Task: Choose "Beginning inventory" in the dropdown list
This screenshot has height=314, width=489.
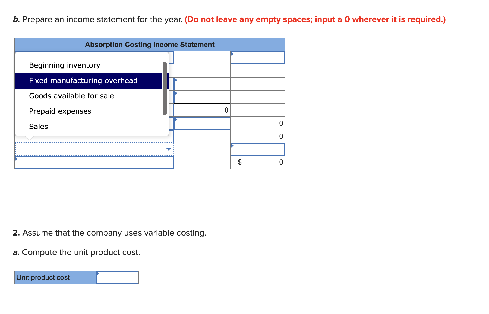Action: pyautogui.click(x=65, y=65)
